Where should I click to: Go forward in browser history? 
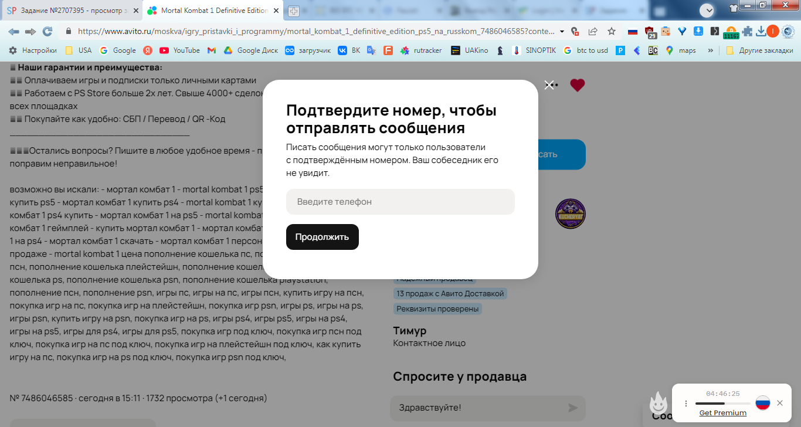click(x=30, y=31)
